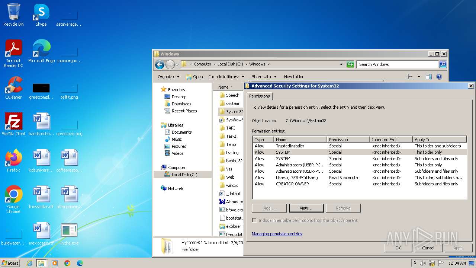Viewport: 476px width, 268px height.
Task: Open FileZilla Client shortcut
Action: pos(13,124)
